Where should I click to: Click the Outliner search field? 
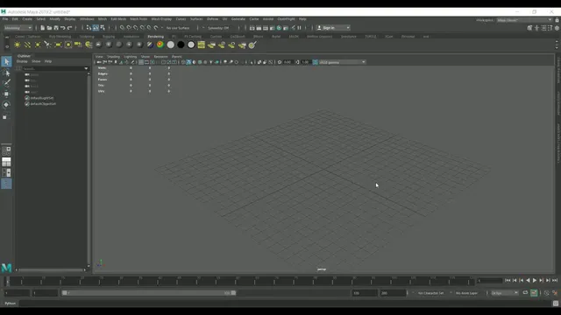(x=53, y=68)
